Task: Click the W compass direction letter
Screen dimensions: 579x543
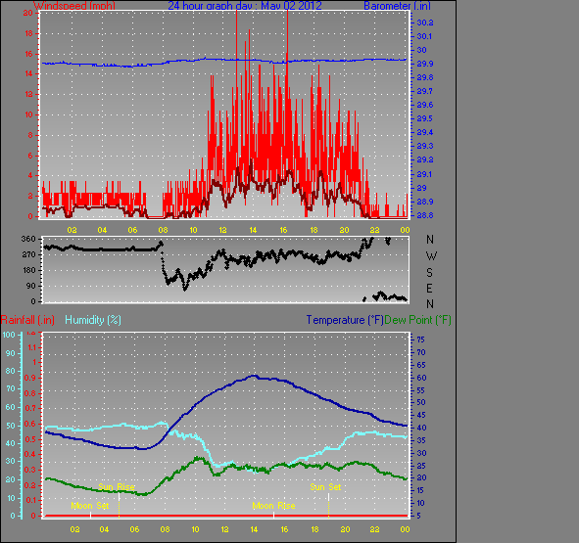Action: [x=431, y=256]
